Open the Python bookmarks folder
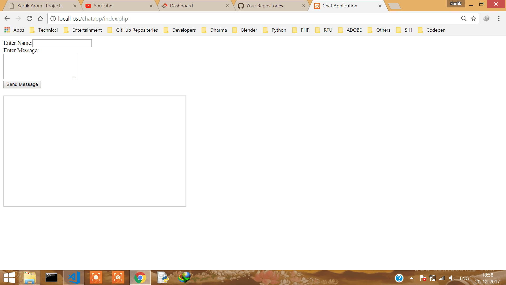Image resolution: width=506 pixels, height=285 pixels. click(275, 30)
